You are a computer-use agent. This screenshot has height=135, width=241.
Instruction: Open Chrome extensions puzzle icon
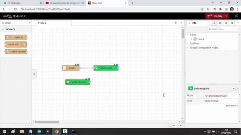click(220, 9)
